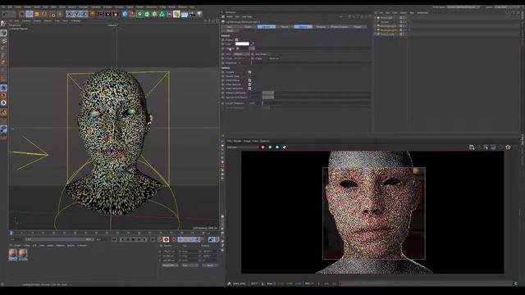Open the object coordinate mode dropdown

170,265
